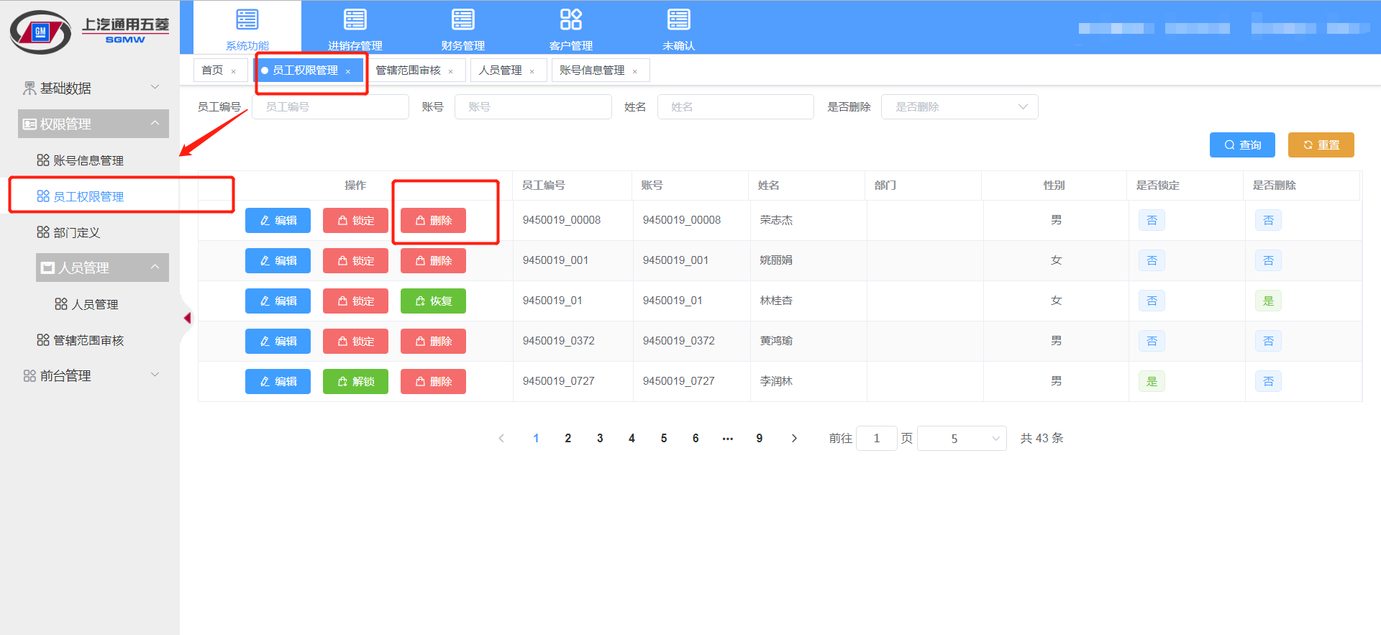The image size is (1381, 635).
Task: Delete the row for 姚丽娟
Action: point(433,260)
